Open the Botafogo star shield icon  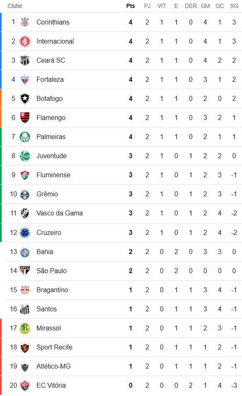[x=25, y=99]
